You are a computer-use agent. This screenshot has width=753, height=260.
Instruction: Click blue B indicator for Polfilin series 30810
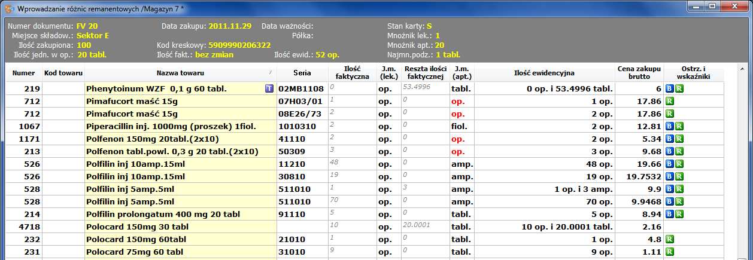670,176
